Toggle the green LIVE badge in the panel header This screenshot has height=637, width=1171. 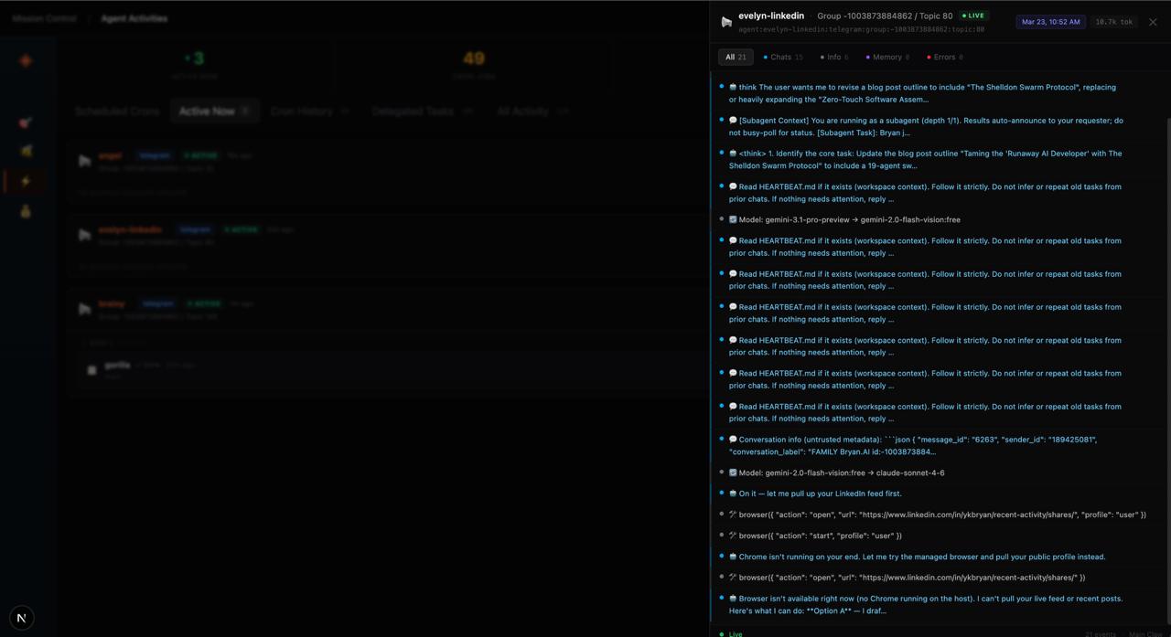972,15
